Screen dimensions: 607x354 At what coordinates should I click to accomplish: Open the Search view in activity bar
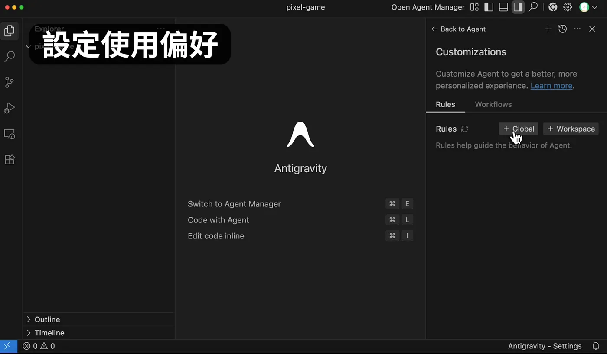(x=9, y=56)
